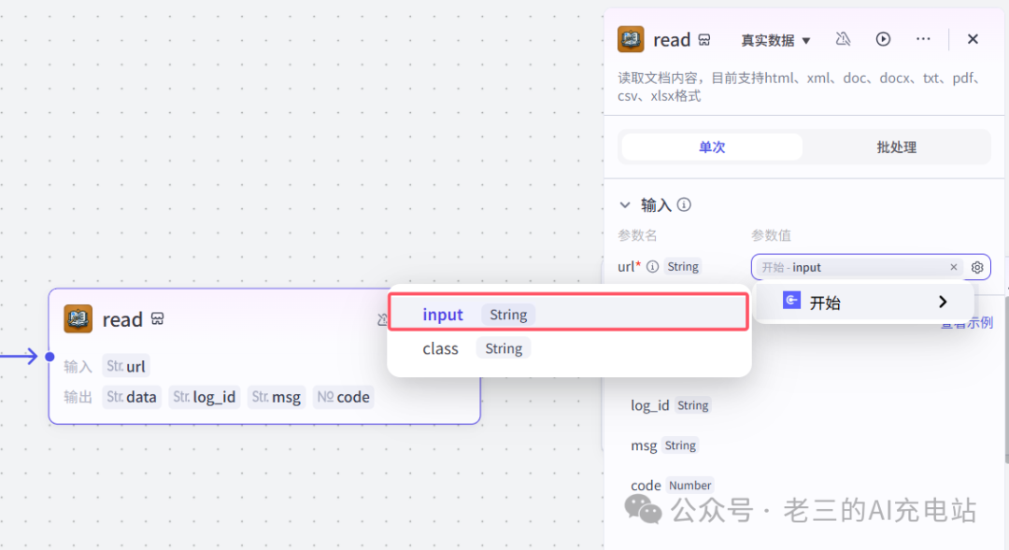1009x550 pixels.
Task: Open the 真实数据 dropdown
Action: 775,40
